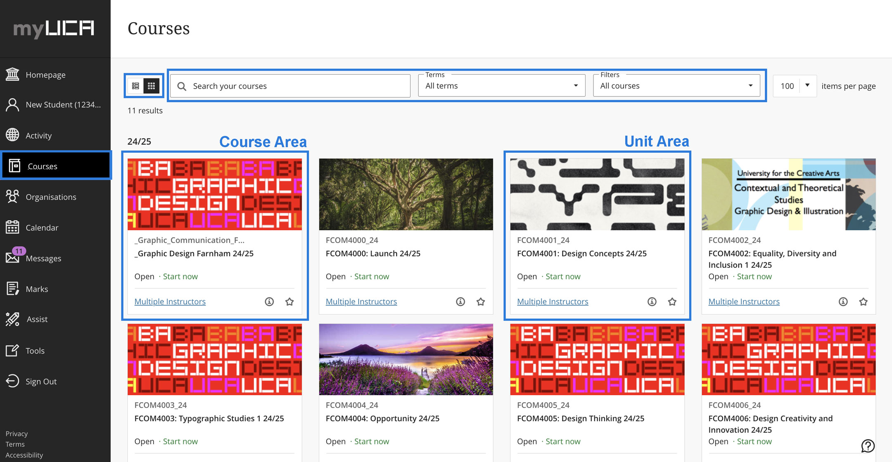Open the Privacy link

click(17, 434)
